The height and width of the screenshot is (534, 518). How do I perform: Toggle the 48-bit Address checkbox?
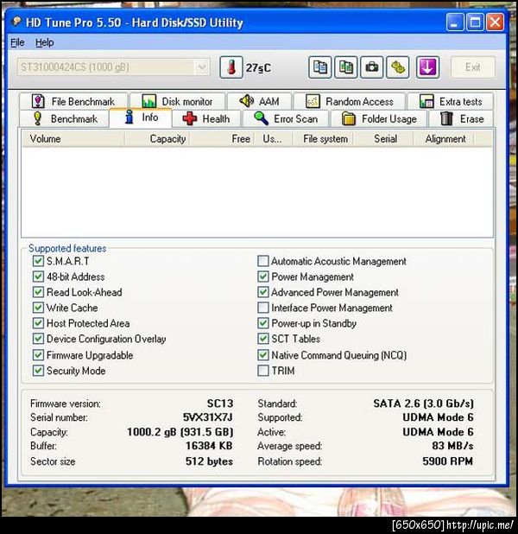click(x=38, y=277)
